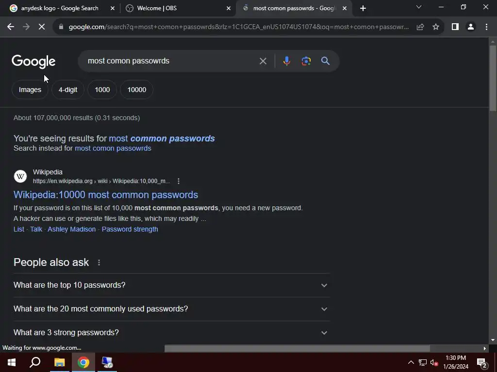The width and height of the screenshot is (497, 372).
Task: Click the address bar URL
Action: [238, 27]
